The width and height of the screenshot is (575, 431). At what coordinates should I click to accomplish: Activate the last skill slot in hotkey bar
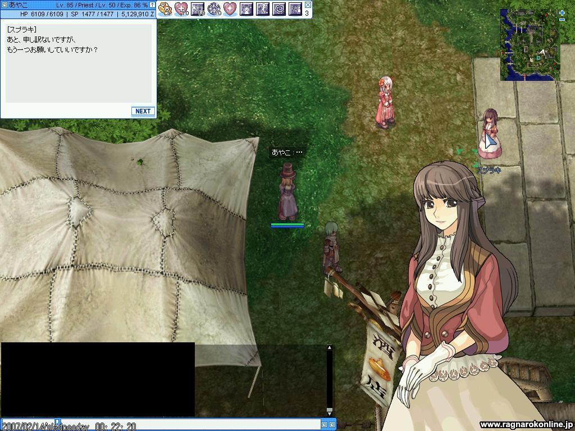295,9
